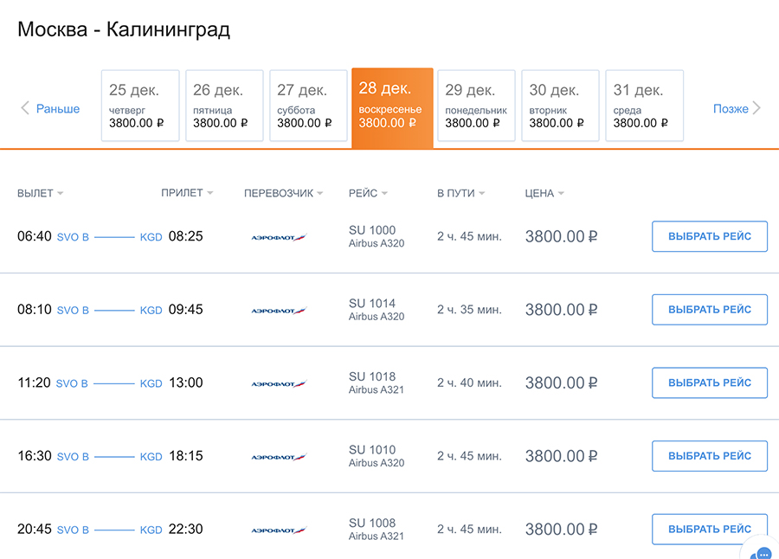
Task: Click the chat support bubble icon
Action: click(x=763, y=552)
